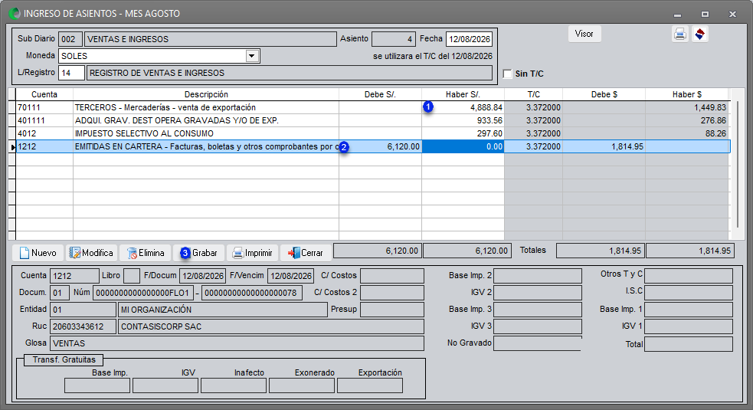Click the Inafecto field in Transf. Gratuitas
The image size is (753, 410).
[x=234, y=385]
